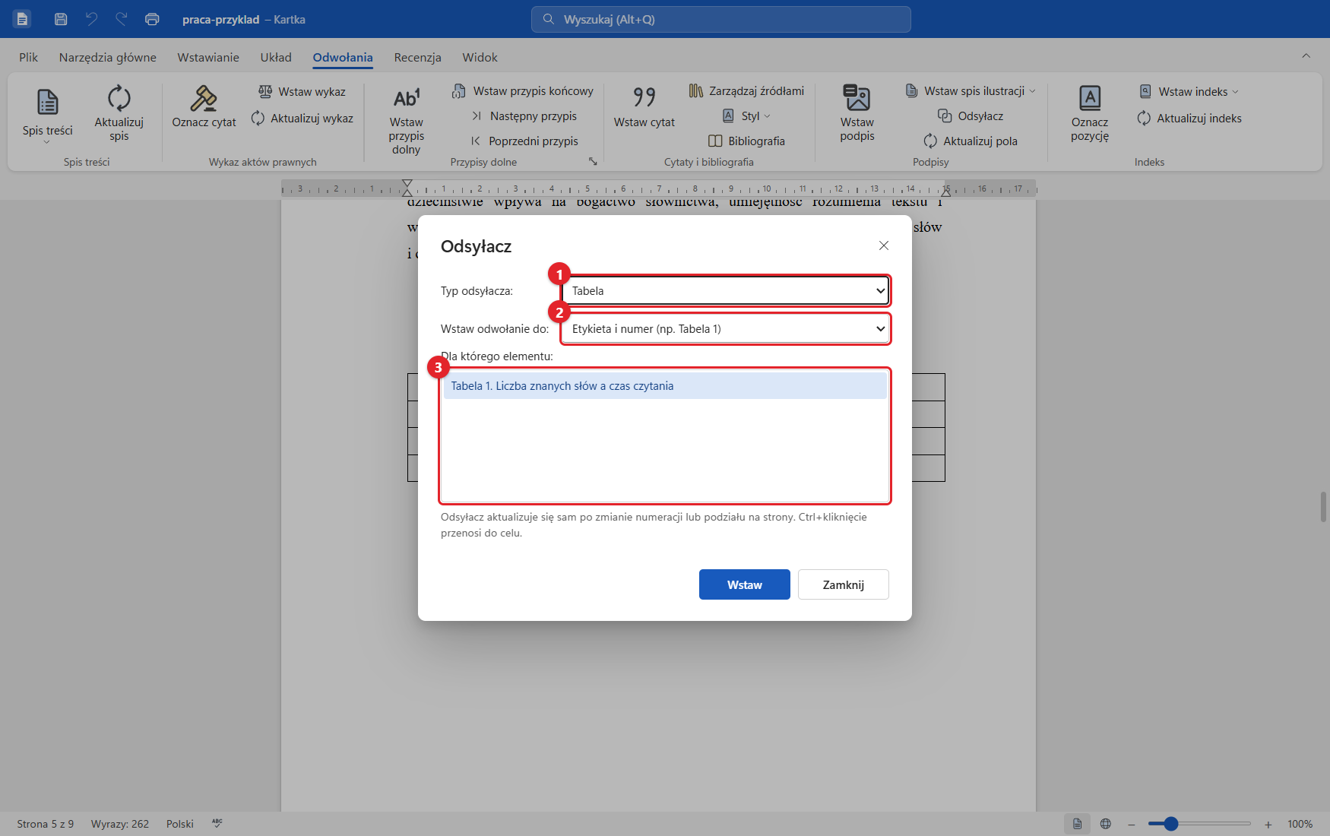Click the vertical document scrollbar thumb

[1323, 507]
